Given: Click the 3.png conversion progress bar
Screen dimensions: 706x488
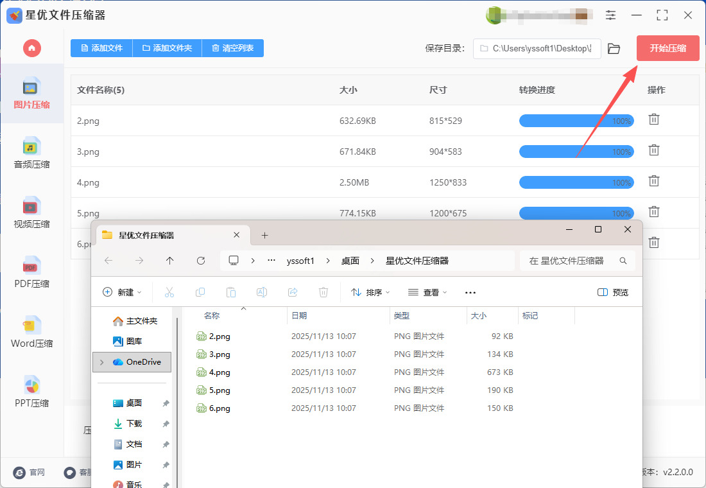Looking at the screenshot, I should click(576, 152).
